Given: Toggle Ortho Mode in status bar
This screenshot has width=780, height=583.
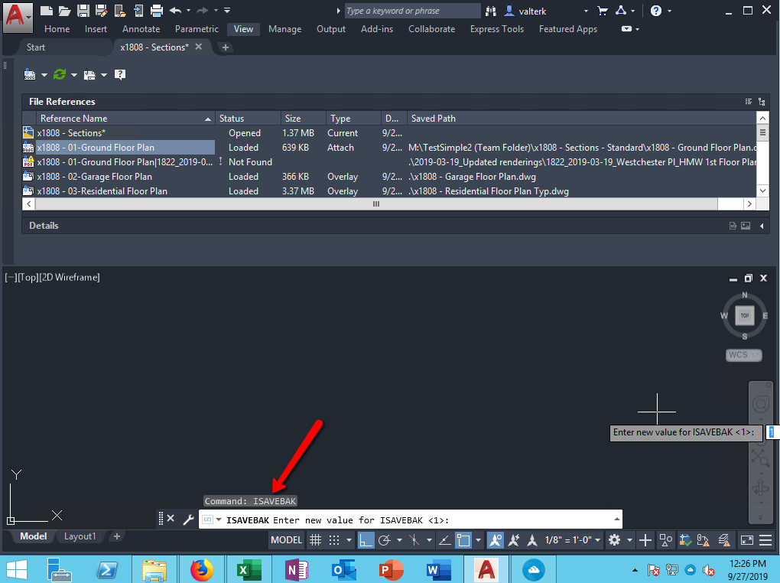Looking at the screenshot, I should tap(366, 540).
